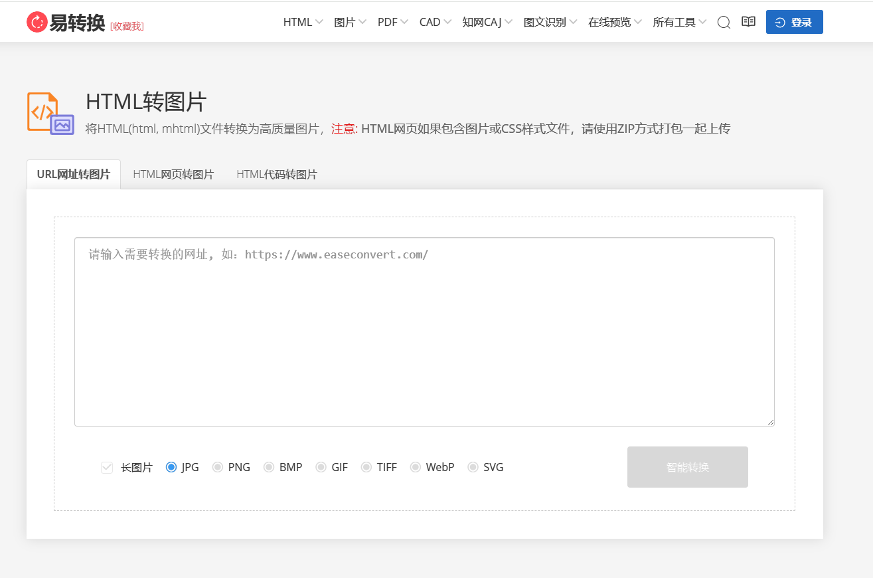Open the 知网CAJ dropdown menu

pyautogui.click(x=487, y=22)
